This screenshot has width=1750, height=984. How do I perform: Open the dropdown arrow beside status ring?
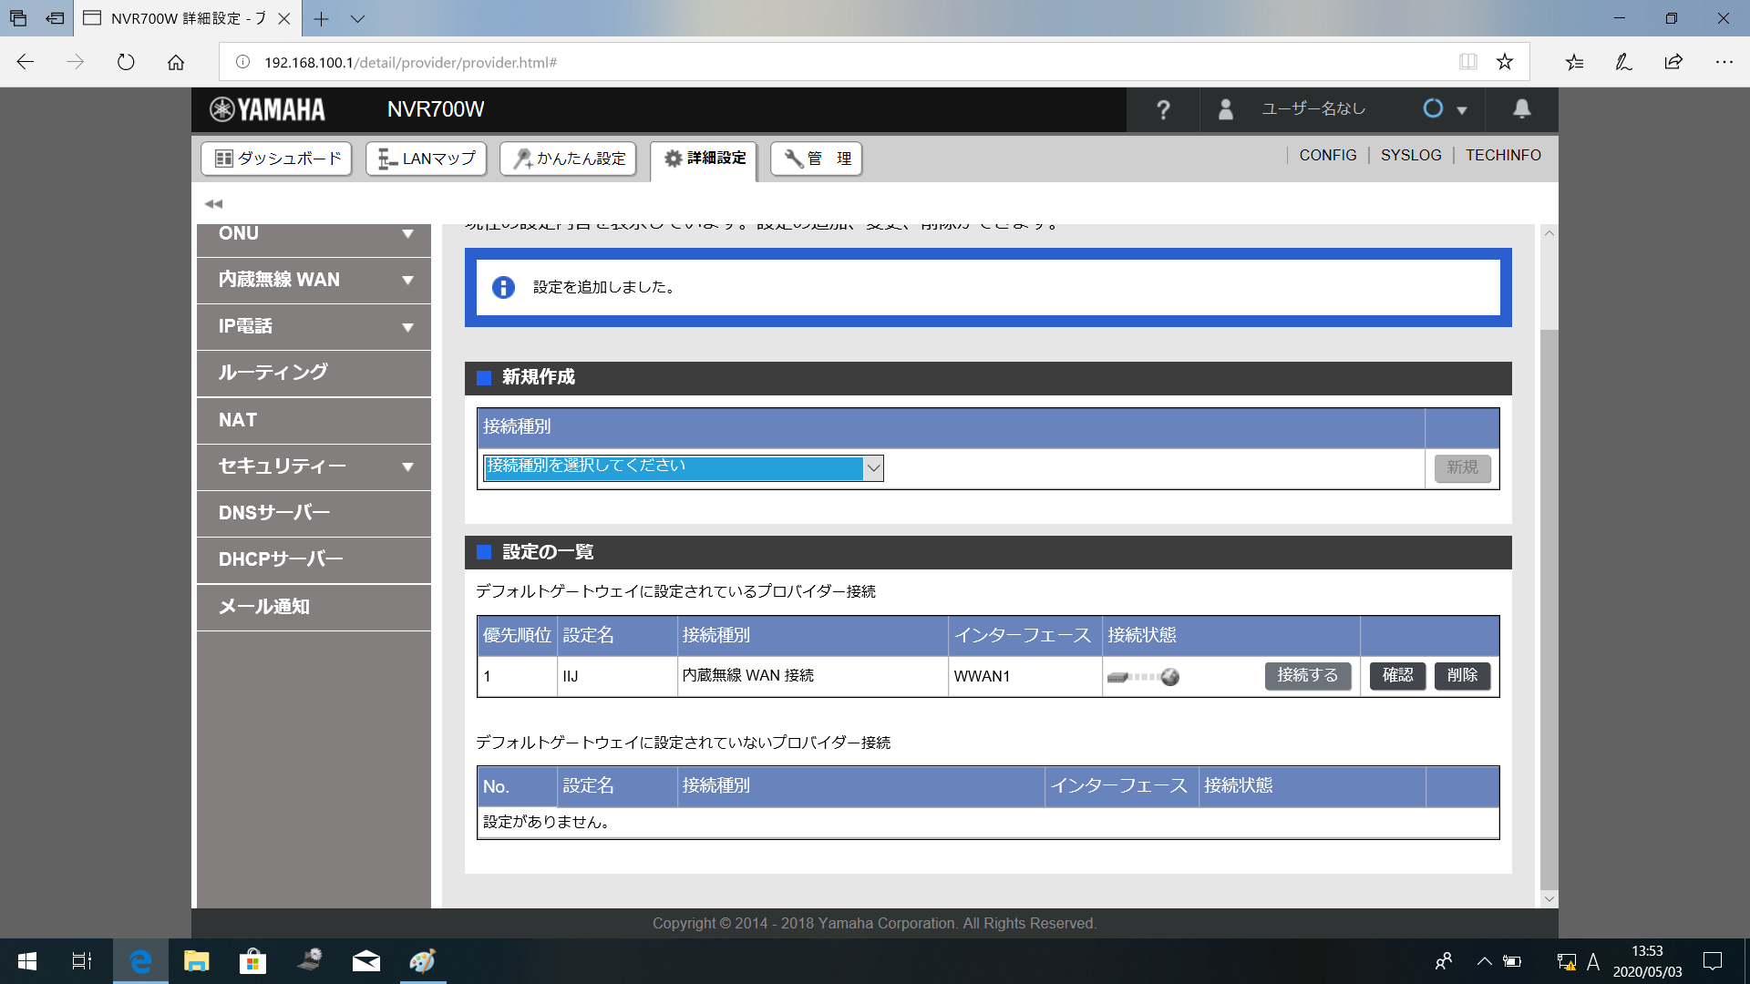[x=1462, y=110]
